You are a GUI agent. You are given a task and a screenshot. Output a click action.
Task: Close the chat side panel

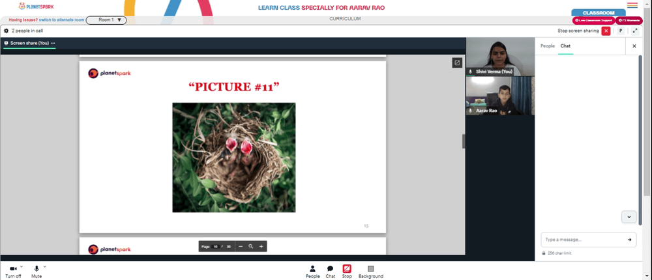[x=634, y=46]
